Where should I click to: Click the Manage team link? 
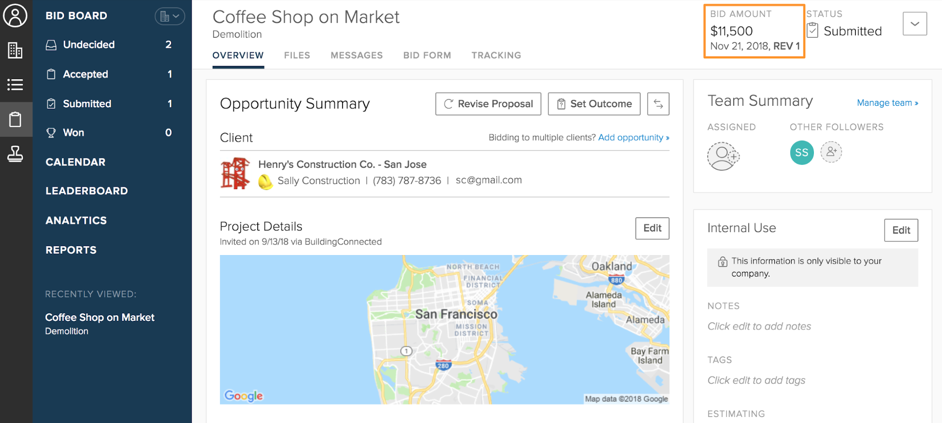(x=887, y=103)
